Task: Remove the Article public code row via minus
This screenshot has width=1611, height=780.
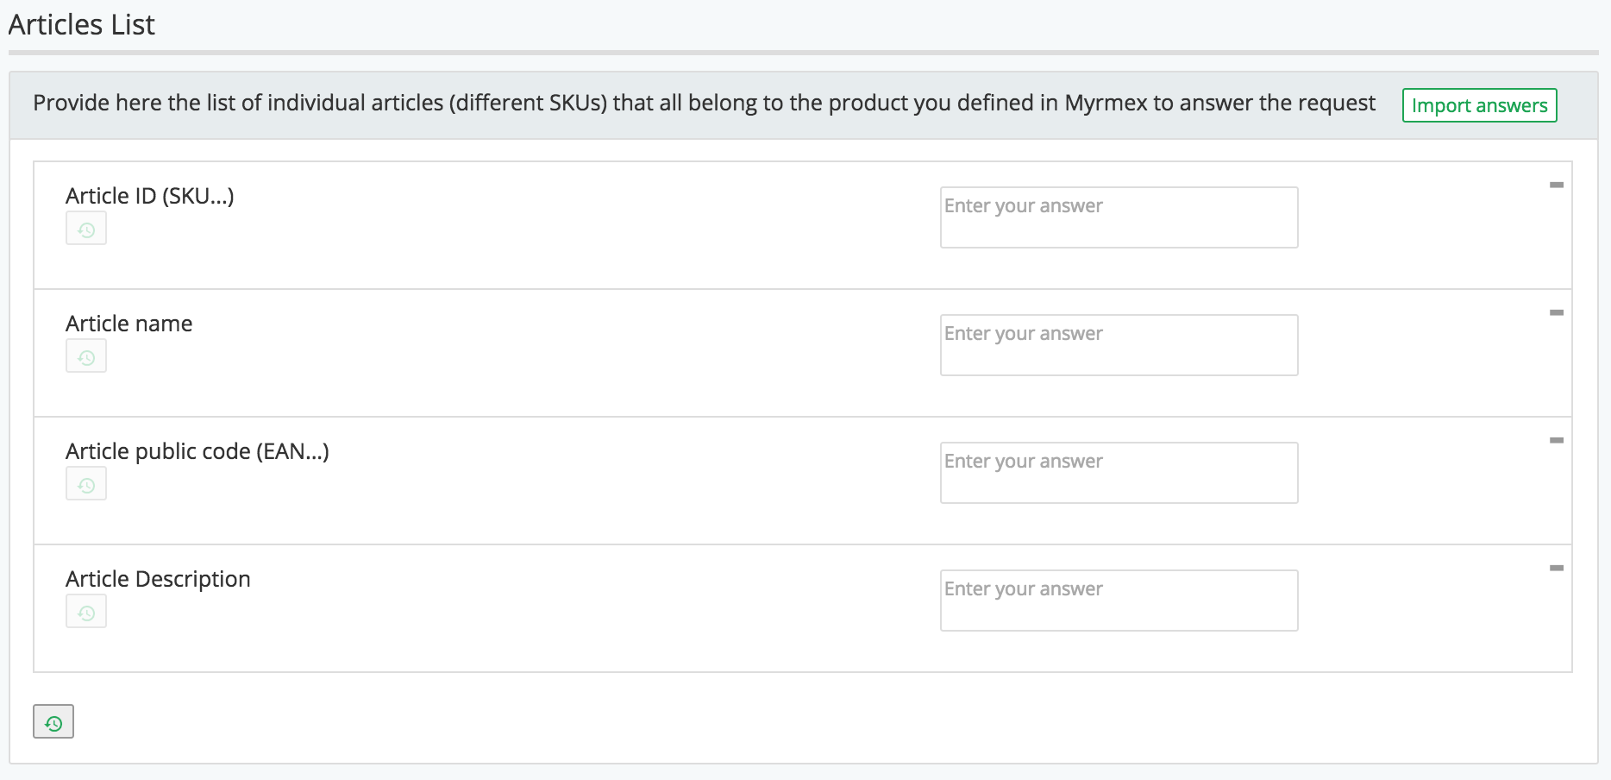Action: tap(1556, 441)
